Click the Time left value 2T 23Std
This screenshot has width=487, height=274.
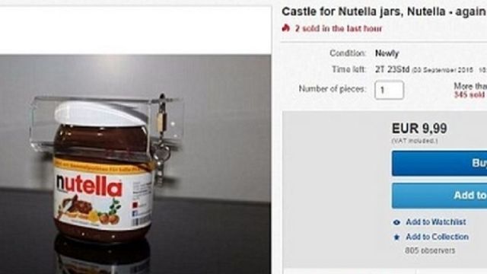(393, 69)
